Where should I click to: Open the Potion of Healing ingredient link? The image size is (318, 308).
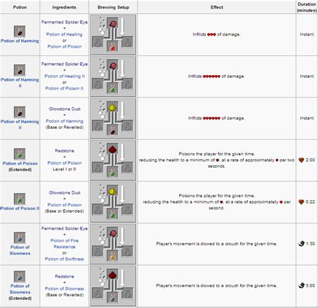tap(64, 34)
